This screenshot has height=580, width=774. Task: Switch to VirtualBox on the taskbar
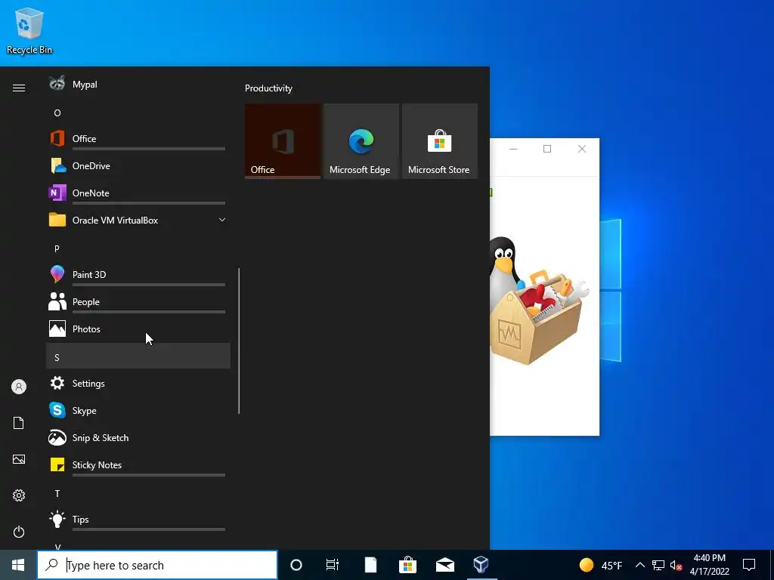coord(481,565)
